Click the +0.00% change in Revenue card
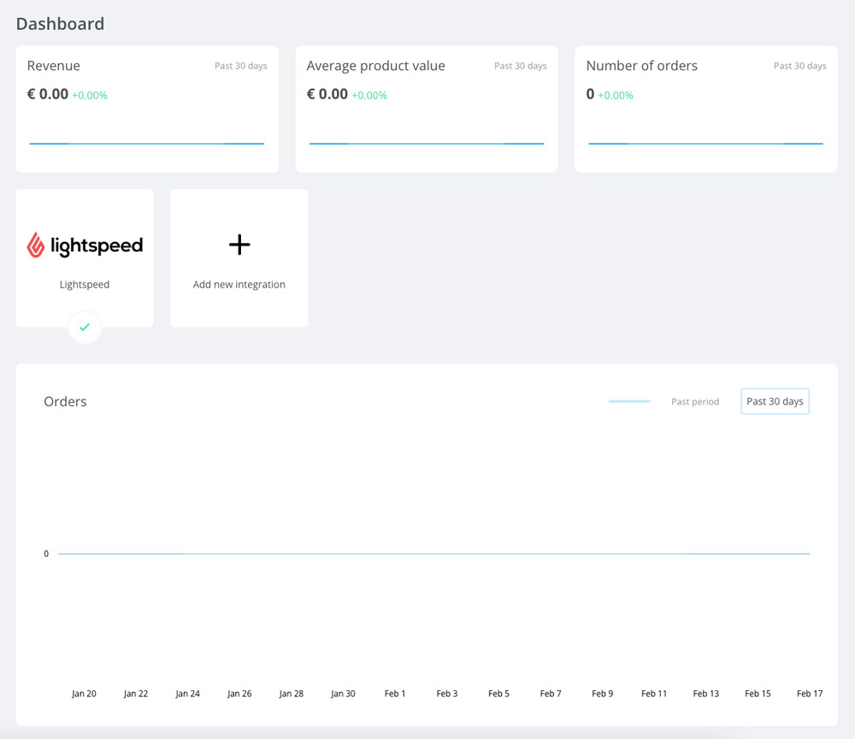855x739 pixels. tap(90, 96)
